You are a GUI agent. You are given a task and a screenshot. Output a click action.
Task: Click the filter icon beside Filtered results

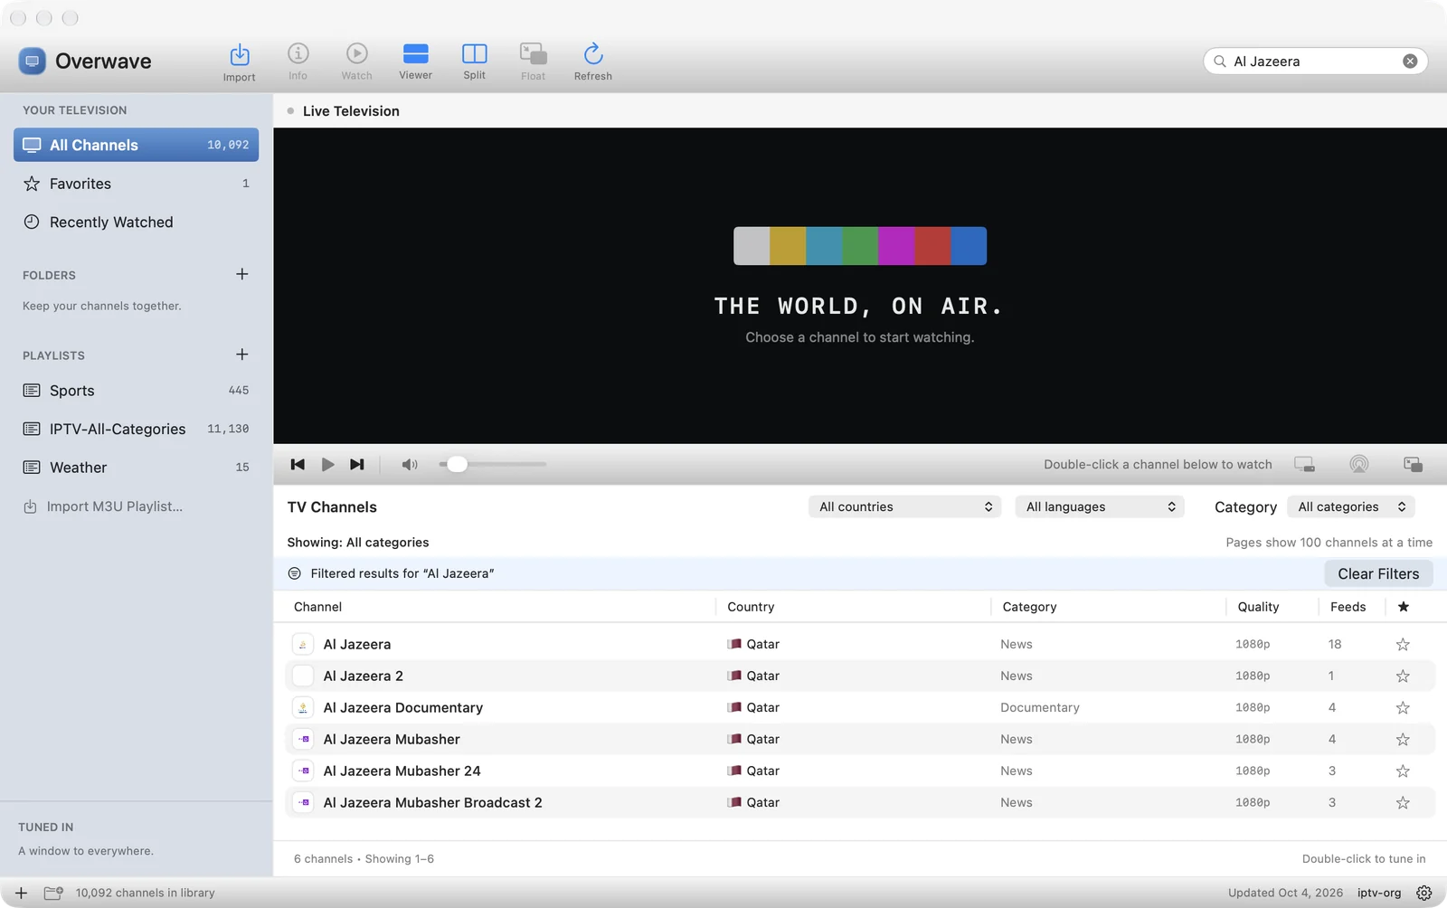294,573
